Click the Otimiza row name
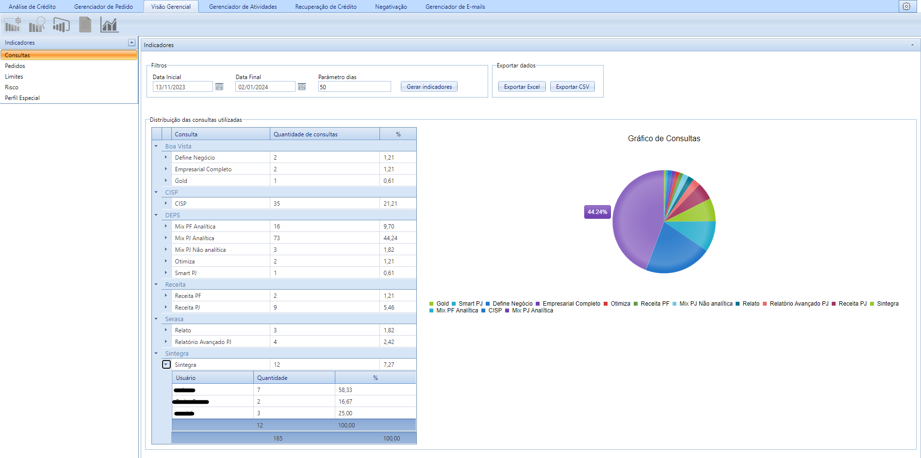921x458 pixels. coord(185,261)
